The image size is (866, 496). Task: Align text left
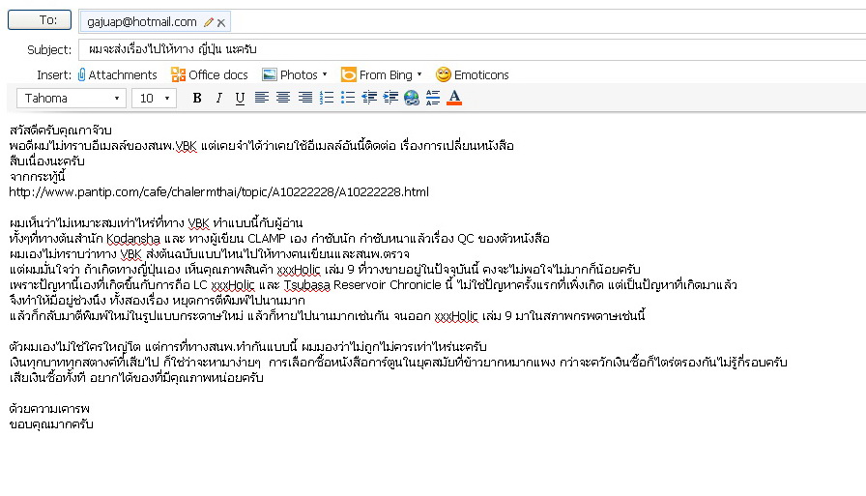coord(261,98)
